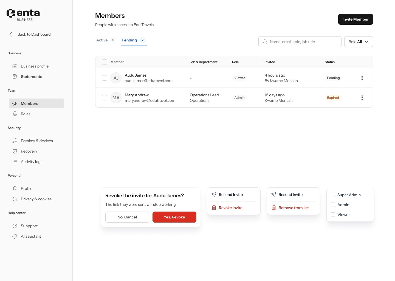Image resolution: width=395 pixels, height=281 pixels.
Task: Click the Privacy & cookies cookie icon
Action: [15, 199]
